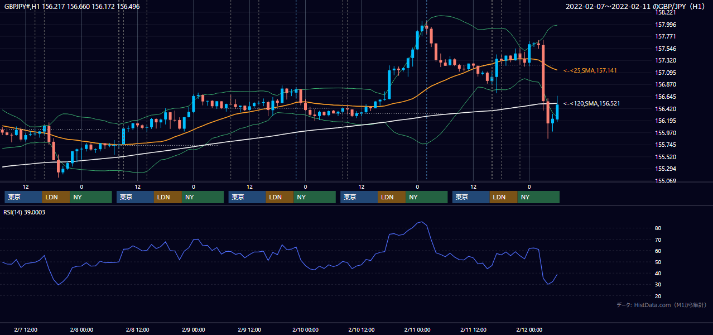713x335 pixels.
Task: Select the 2/10 00:00 date label
Action: (305, 330)
